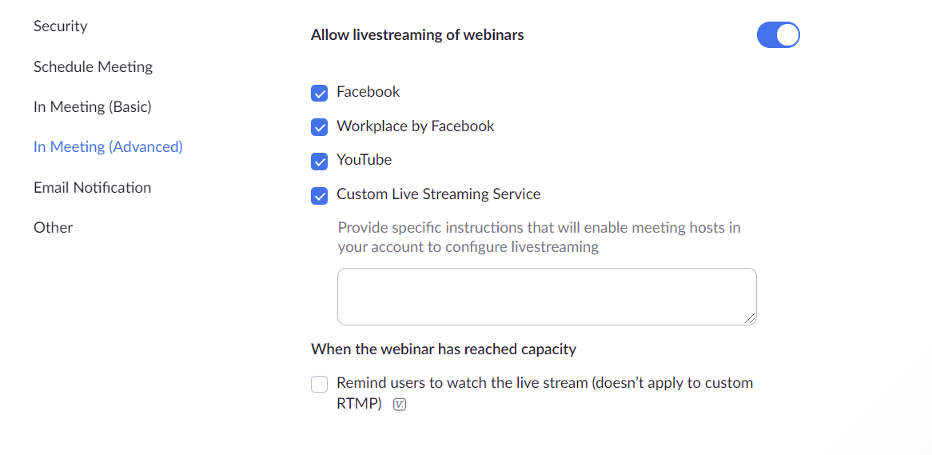Go to Schedule Meeting settings
932x455 pixels.
pyautogui.click(x=94, y=66)
